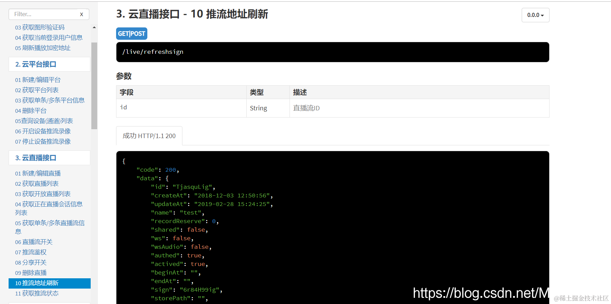Click the 直播流ID description cell
The image size is (611, 304).
419,108
